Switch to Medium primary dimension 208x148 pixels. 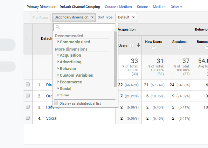click(x=159, y=7)
